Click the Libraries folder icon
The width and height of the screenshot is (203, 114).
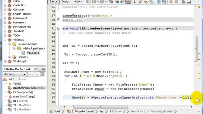pos(14,57)
